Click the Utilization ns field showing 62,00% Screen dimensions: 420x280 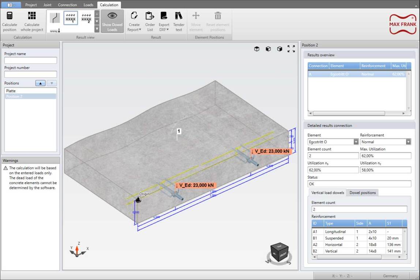click(333, 170)
